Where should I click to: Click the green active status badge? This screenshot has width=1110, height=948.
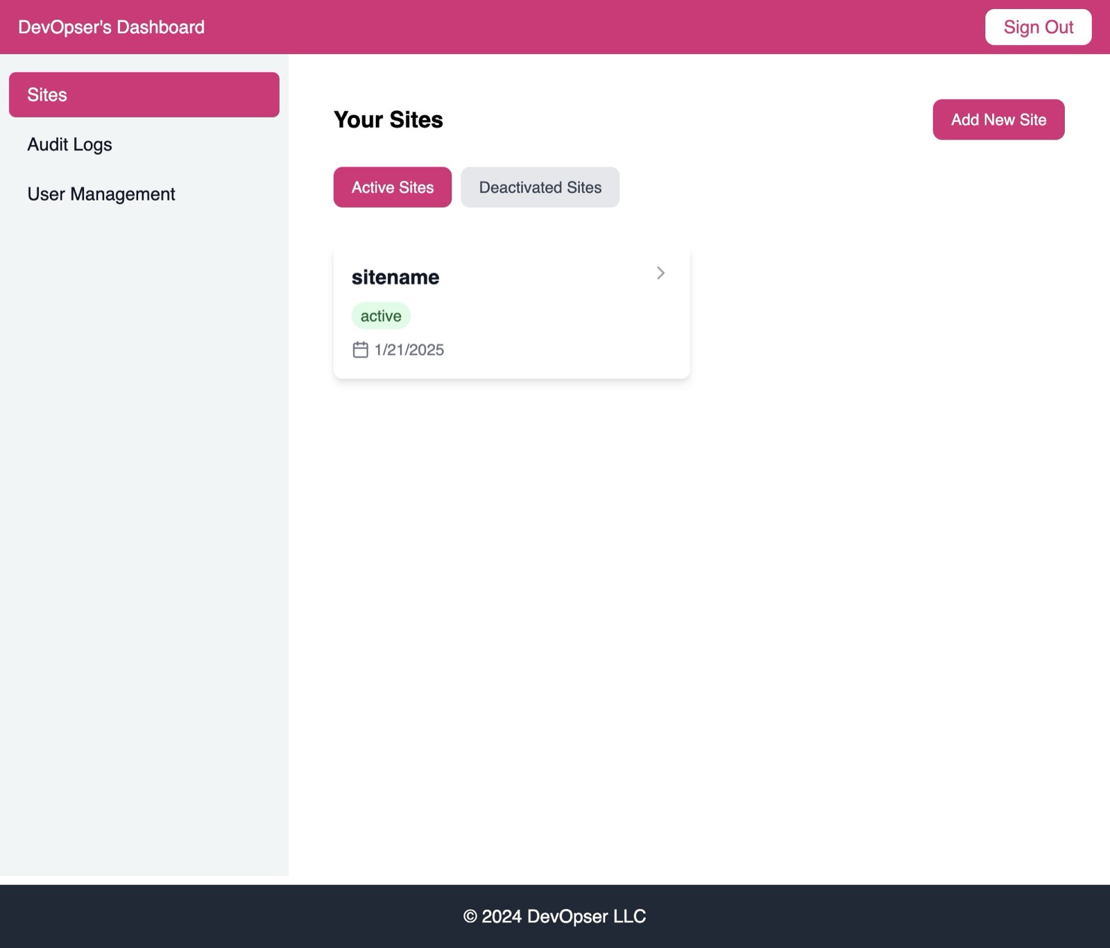pos(381,316)
